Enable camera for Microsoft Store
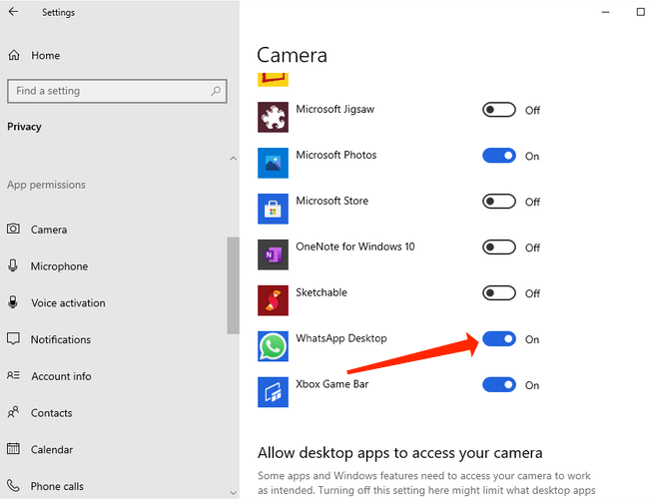This screenshot has width=649, height=499. click(x=499, y=202)
